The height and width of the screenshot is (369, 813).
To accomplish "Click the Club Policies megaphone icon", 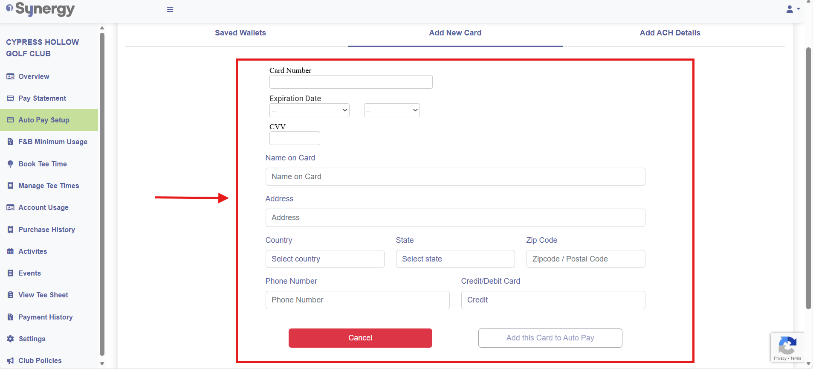I will 11,360.
